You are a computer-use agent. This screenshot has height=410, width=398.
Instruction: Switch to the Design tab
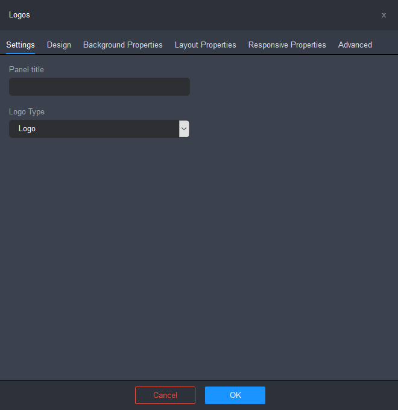(59, 45)
